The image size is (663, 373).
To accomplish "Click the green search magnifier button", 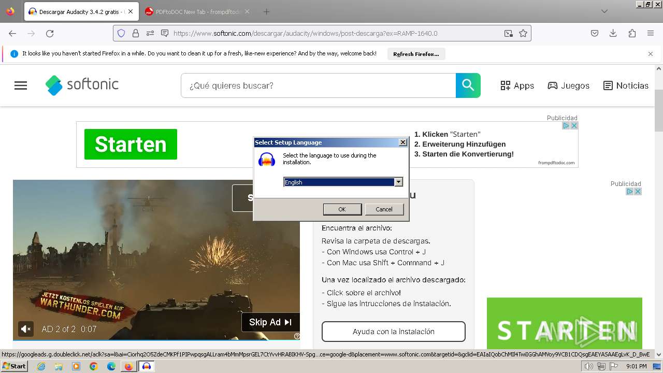I will click(x=468, y=85).
